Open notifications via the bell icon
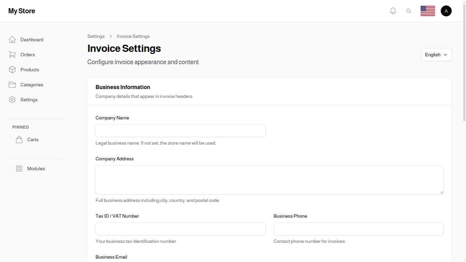The image size is (466, 262). 393,11
